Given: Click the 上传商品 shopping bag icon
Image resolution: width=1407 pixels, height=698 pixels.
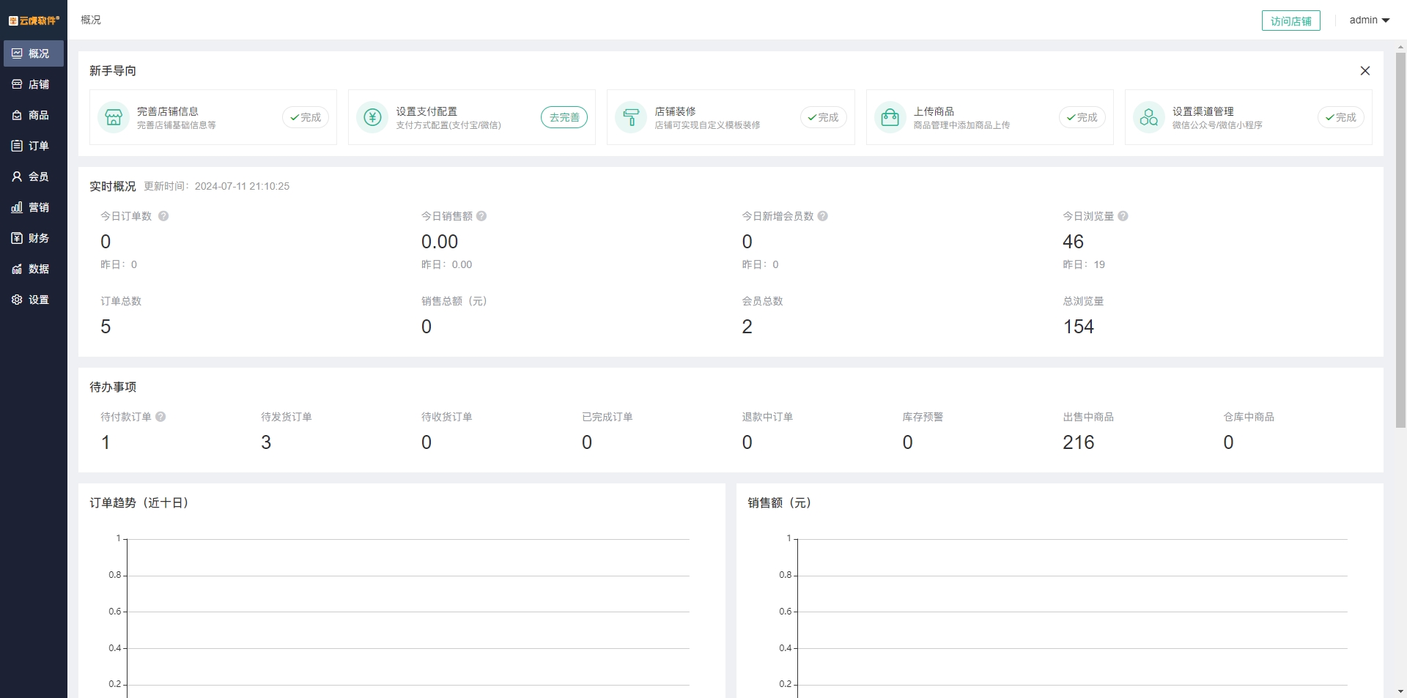Looking at the screenshot, I should point(890,117).
